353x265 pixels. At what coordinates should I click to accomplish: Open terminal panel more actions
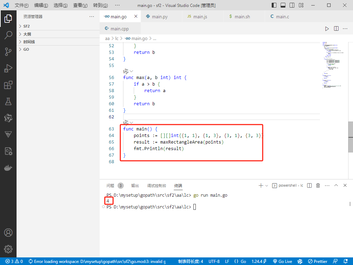pyautogui.click(x=327, y=185)
